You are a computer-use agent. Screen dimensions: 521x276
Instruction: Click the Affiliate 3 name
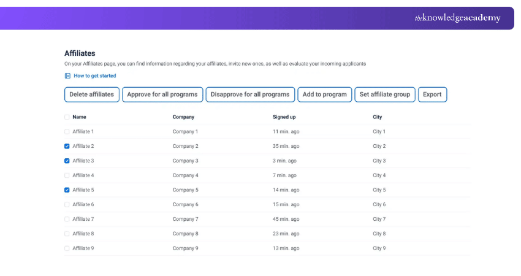(83, 161)
